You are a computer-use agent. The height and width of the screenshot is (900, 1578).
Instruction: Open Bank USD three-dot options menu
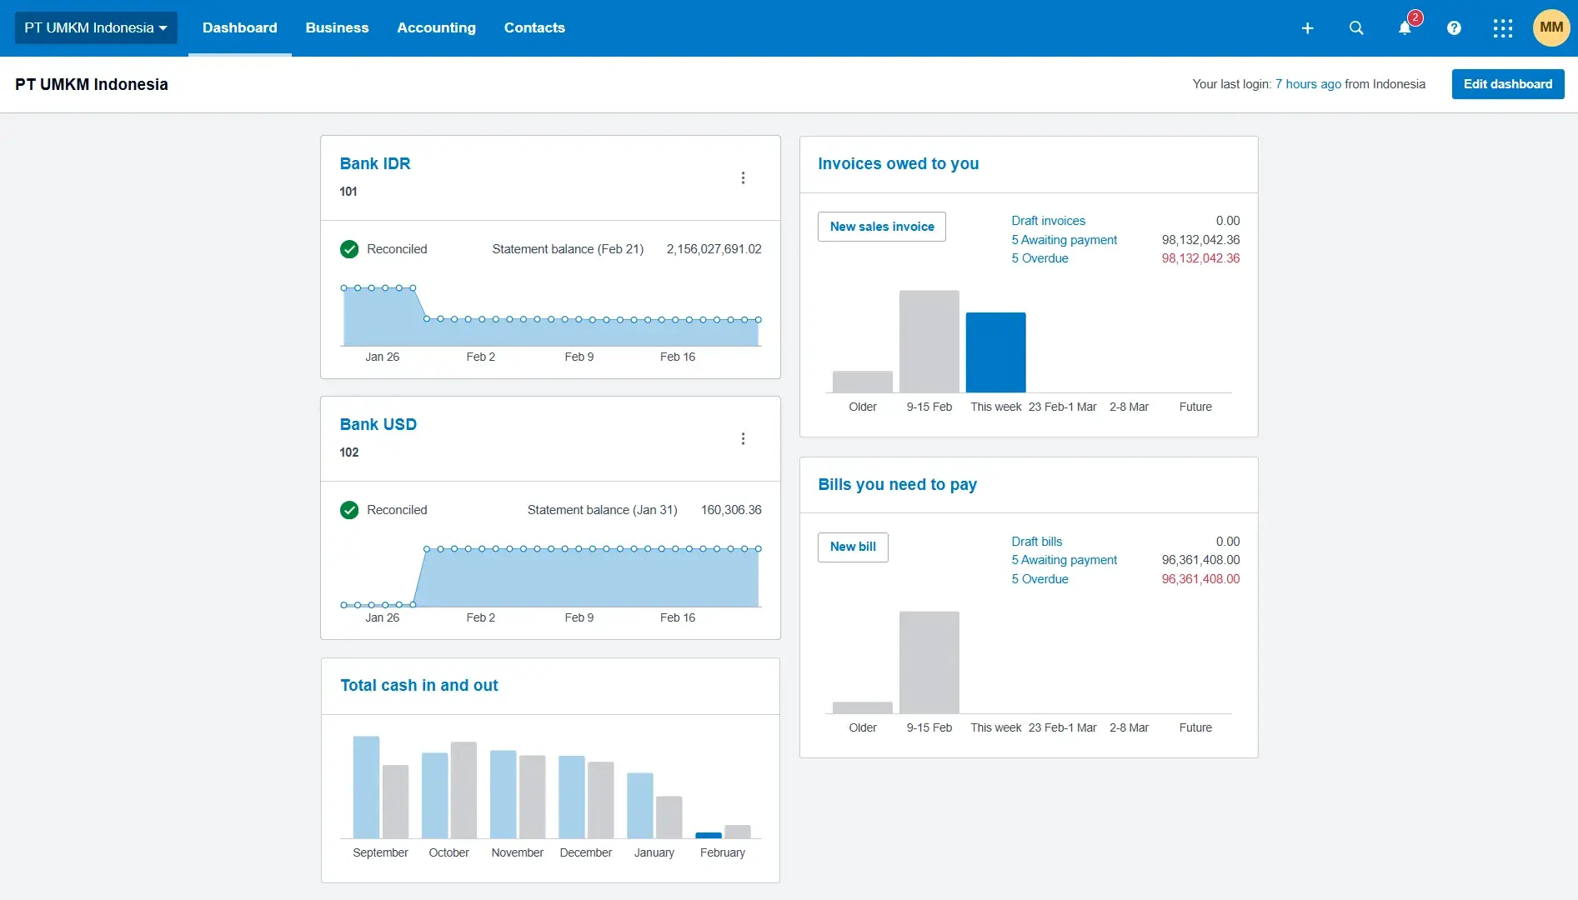pos(743,439)
